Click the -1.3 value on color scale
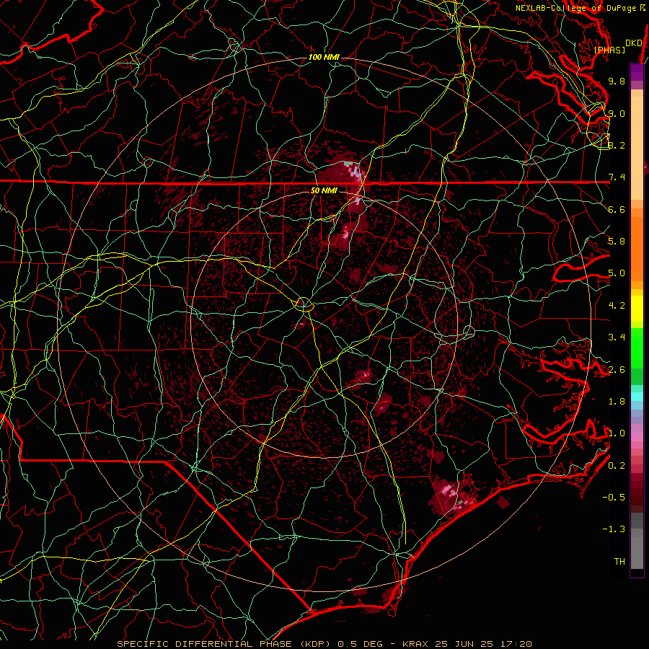649x649 pixels. (x=614, y=529)
